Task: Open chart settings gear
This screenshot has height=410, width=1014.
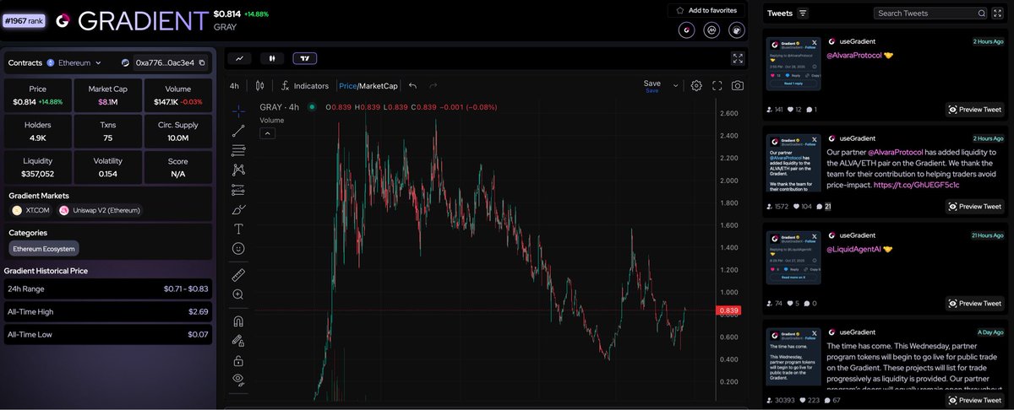Action: (696, 85)
